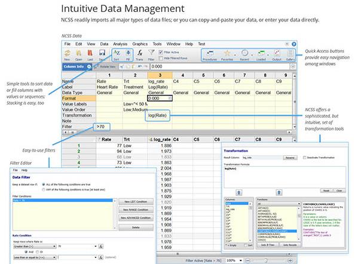
Task: Click the Clear button in Transformation
Action: click(x=339, y=191)
